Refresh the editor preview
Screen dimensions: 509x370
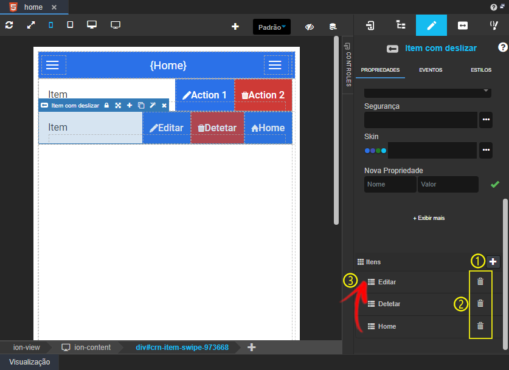(x=9, y=25)
